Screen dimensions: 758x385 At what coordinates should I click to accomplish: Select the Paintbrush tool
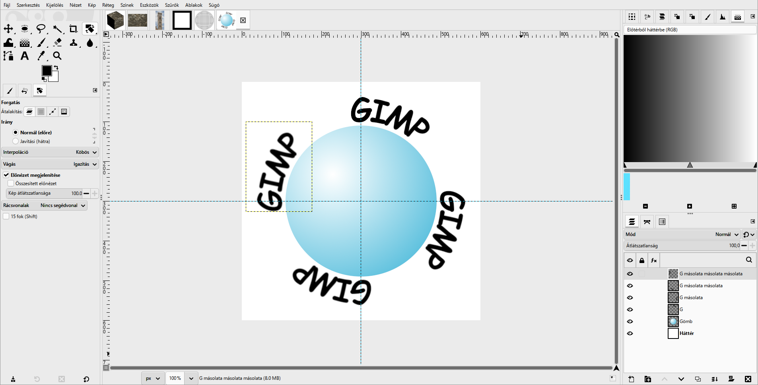click(41, 43)
